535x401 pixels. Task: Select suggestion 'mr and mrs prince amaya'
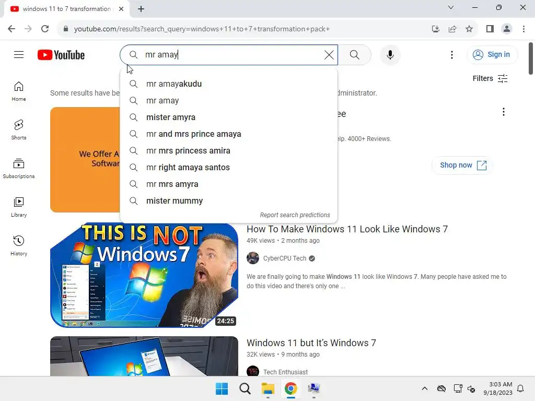229,134
